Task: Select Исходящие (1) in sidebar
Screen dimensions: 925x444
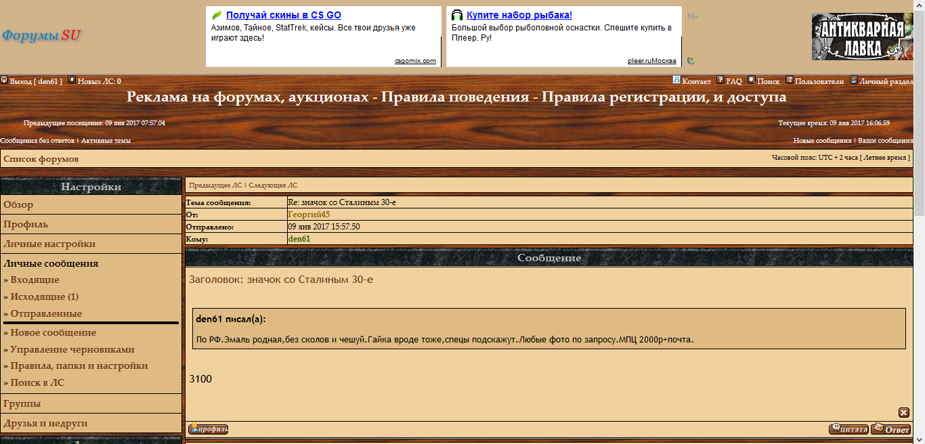Action: point(44,297)
